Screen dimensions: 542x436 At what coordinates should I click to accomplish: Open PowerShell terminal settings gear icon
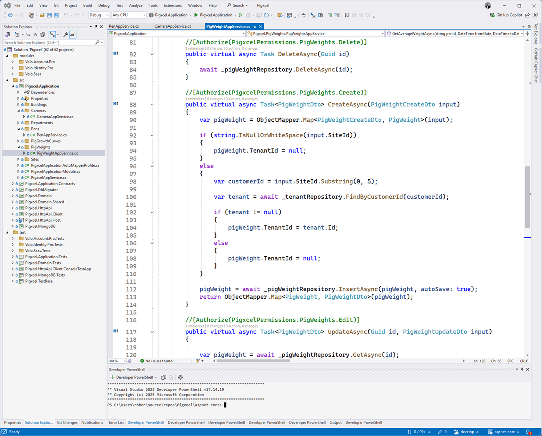click(x=181, y=378)
